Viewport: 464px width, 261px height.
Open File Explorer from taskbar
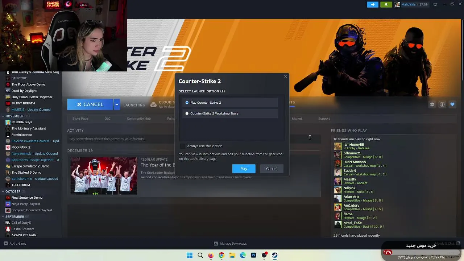pos(232,255)
